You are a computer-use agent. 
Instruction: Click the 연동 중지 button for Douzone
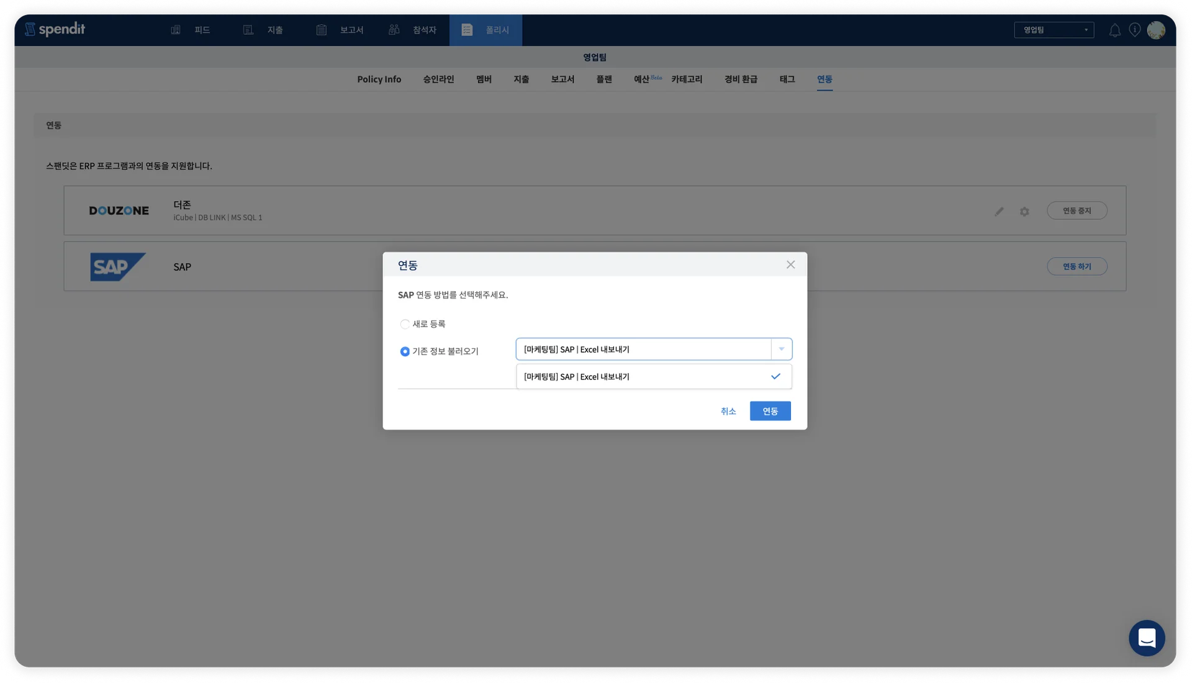(x=1077, y=210)
